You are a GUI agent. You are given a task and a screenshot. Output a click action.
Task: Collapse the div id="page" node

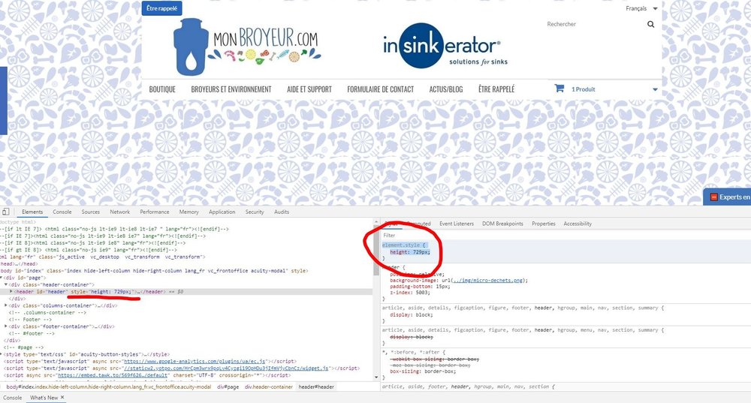pyautogui.click(x=2, y=278)
